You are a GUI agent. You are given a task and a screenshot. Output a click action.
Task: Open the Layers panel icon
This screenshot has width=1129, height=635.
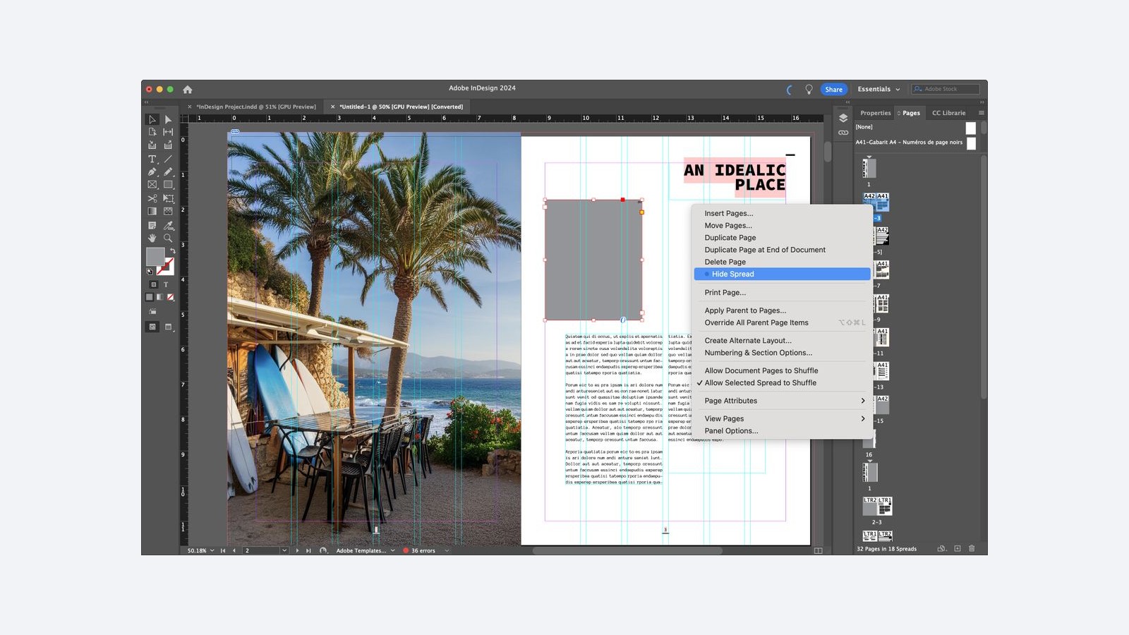tap(843, 118)
